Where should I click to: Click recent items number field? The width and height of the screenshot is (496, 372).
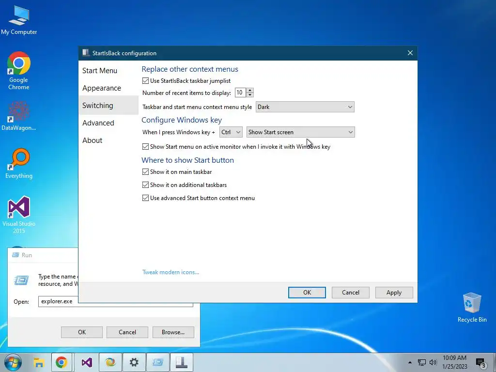[240, 93]
